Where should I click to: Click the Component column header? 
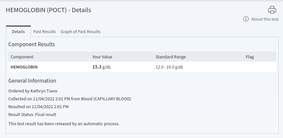(22, 57)
